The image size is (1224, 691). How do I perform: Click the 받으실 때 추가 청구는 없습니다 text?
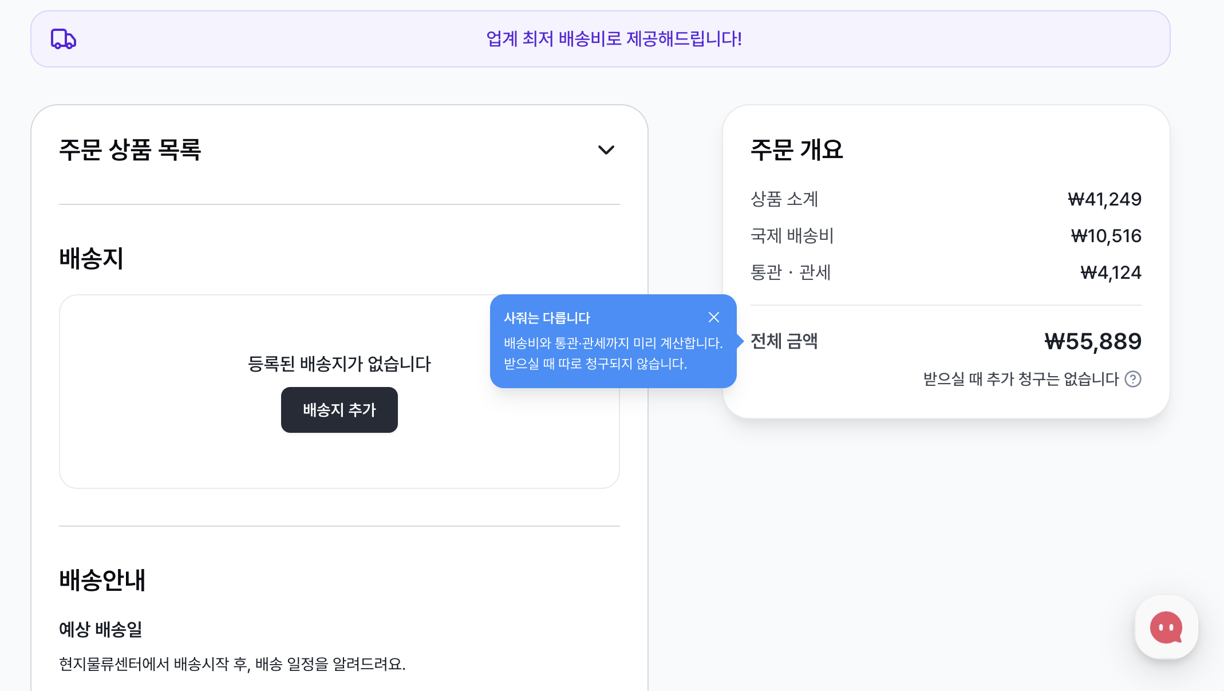coord(1021,379)
